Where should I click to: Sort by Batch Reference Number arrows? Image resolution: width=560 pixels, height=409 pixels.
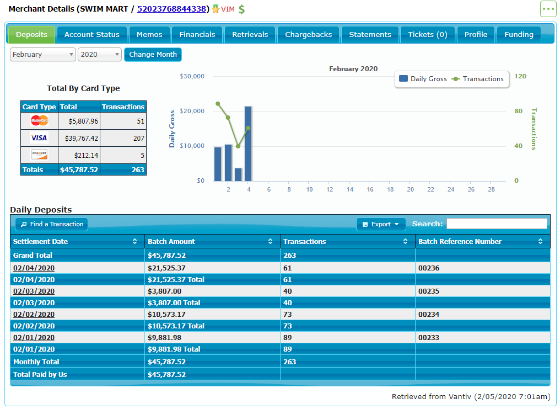540,242
